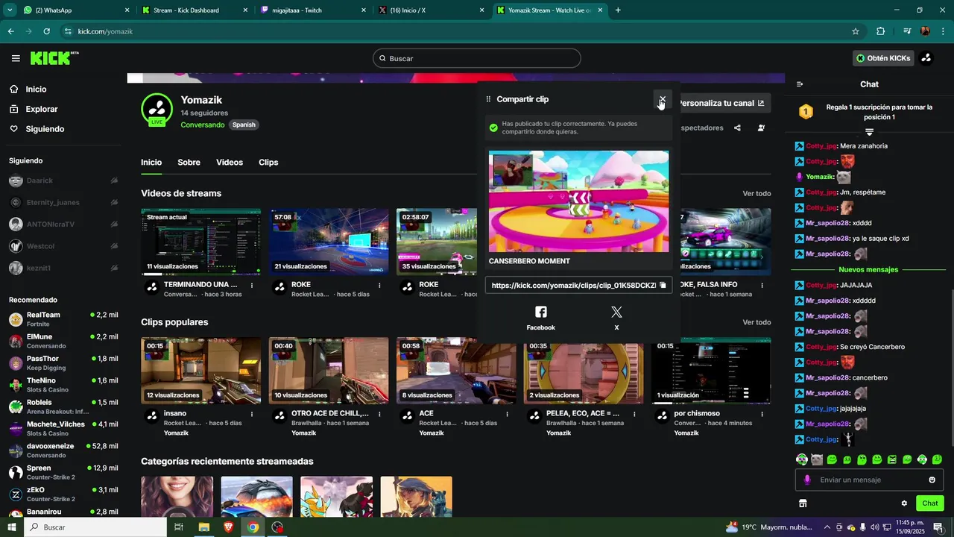Play the CANSERBERO MOMENT clip thumbnail
Image resolution: width=954 pixels, height=537 pixels.
coord(578,201)
